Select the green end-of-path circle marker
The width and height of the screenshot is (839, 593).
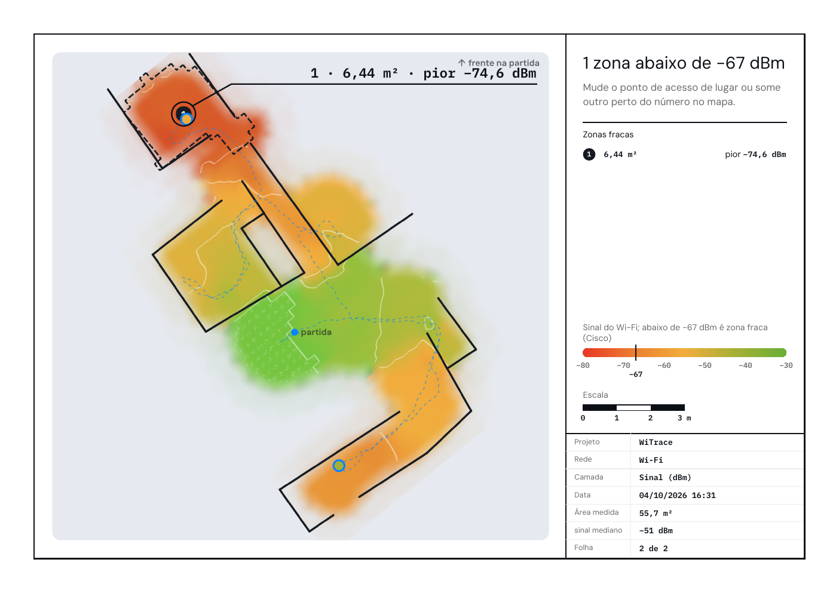339,465
